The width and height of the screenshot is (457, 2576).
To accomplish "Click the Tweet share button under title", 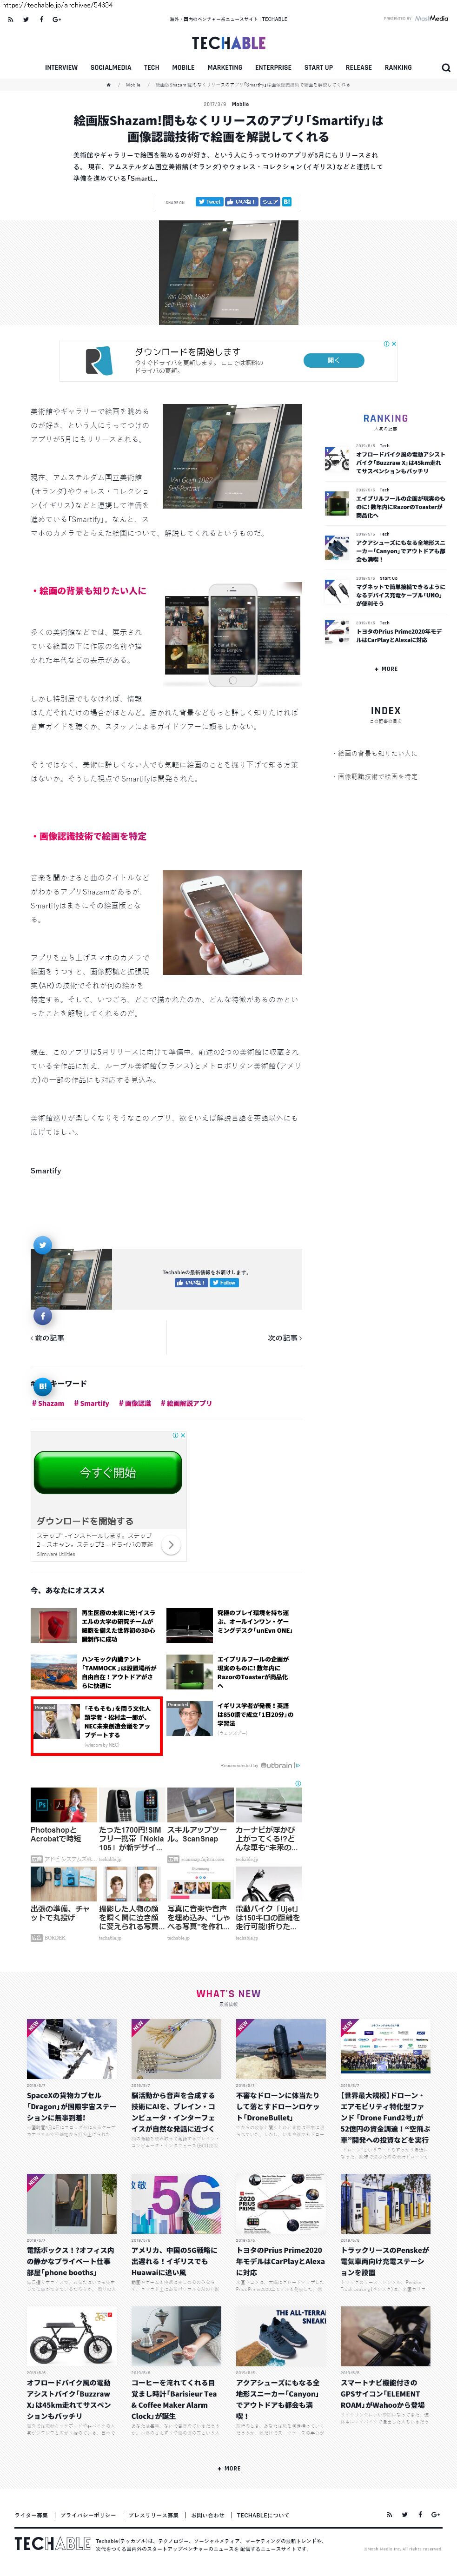I will [x=209, y=202].
